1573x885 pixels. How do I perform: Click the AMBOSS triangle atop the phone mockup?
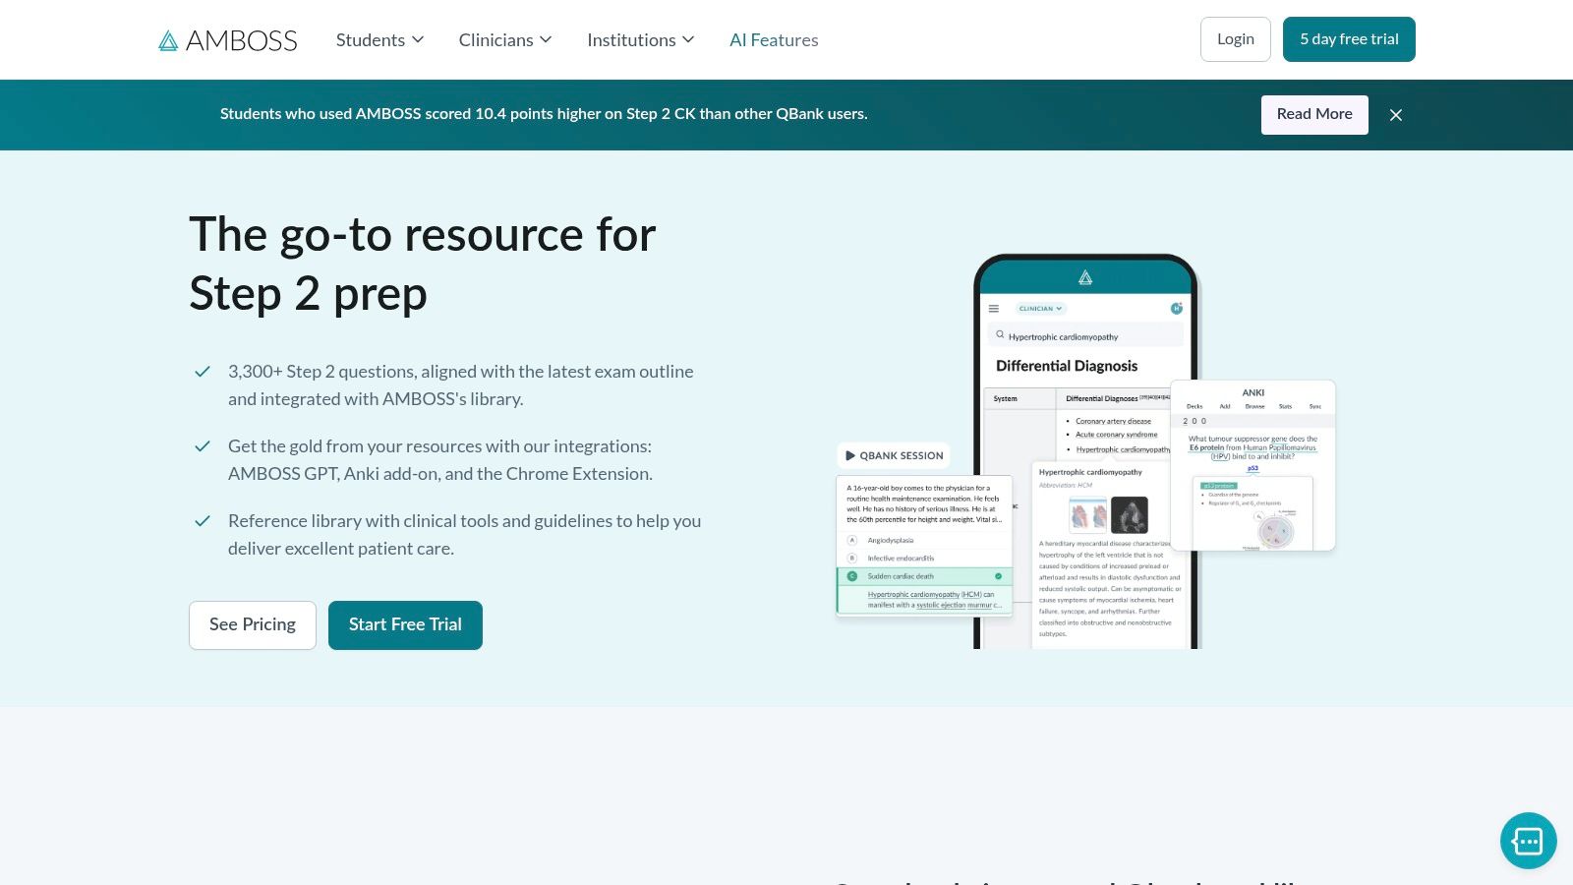pyautogui.click(x=1084, y=277)
